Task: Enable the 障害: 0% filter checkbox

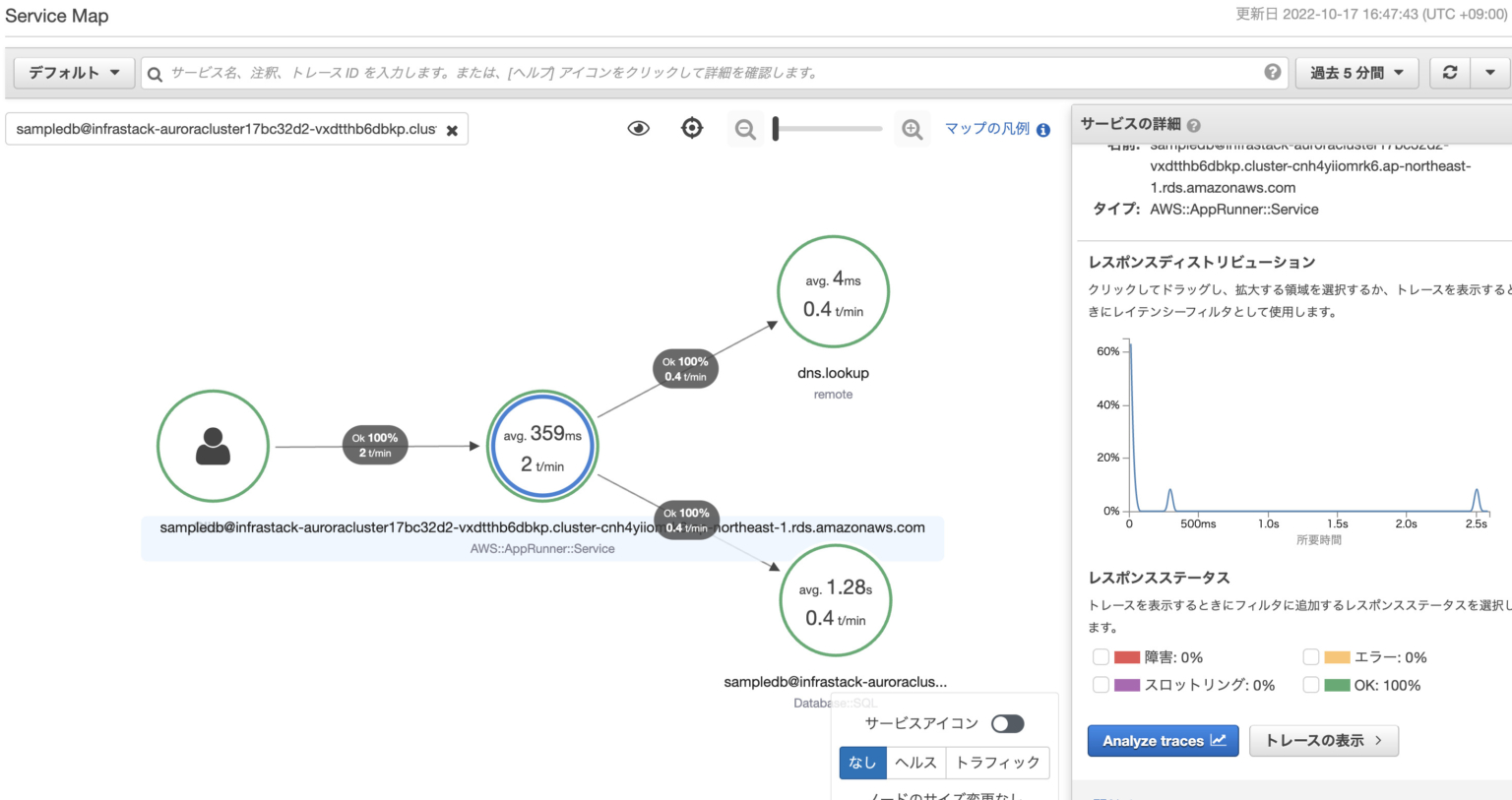Action: [x=1101, y=656]
